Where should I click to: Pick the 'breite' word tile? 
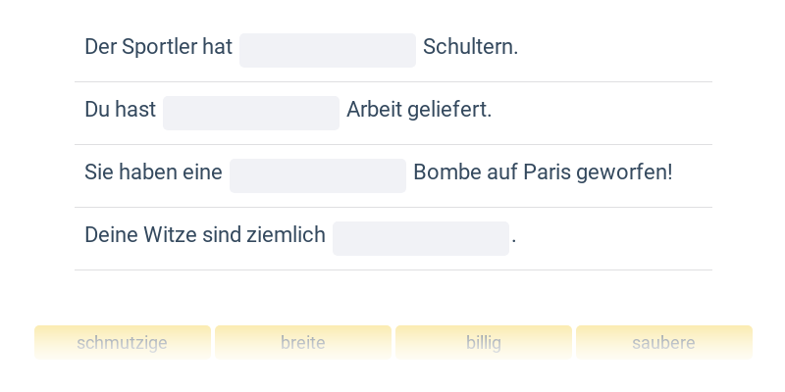pyautogui.click(x=303, y=343)
